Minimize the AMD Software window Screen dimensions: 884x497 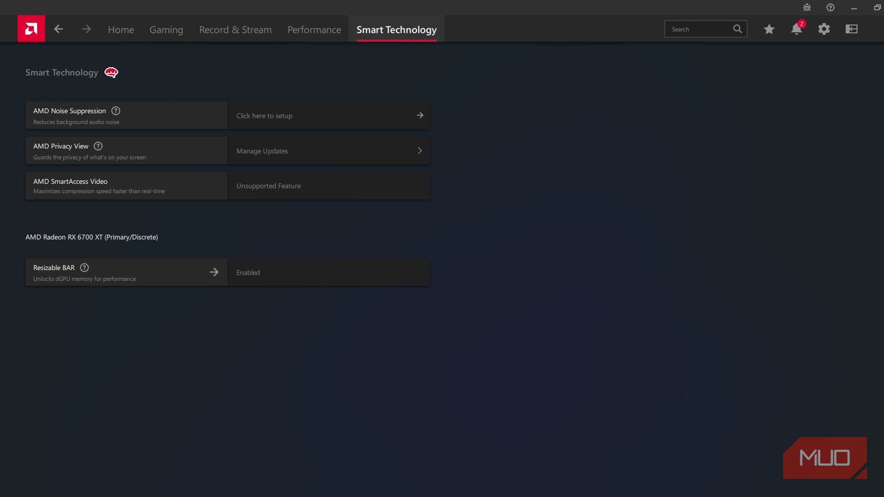click(854, 7)
